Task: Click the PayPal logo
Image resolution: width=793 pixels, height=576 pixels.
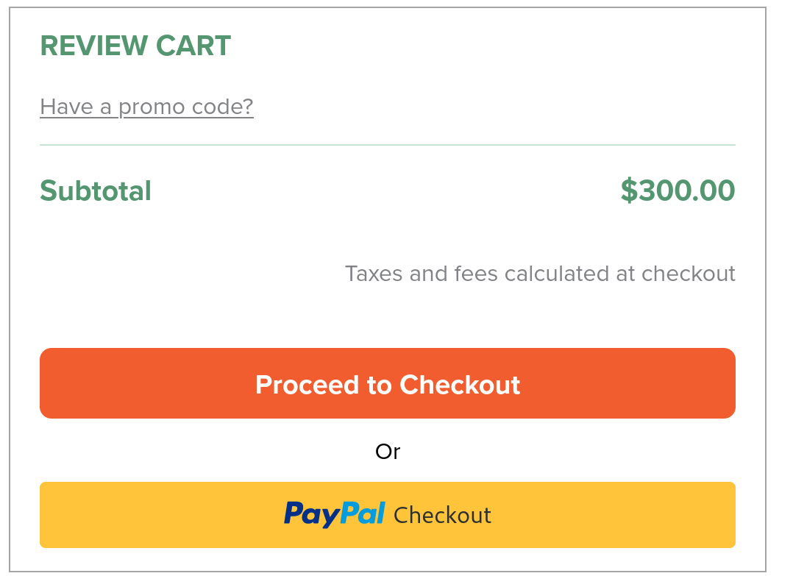Action: coord(335,515)
